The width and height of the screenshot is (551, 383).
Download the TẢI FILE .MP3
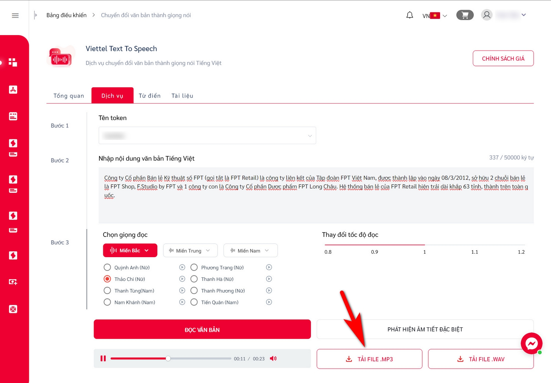pyautogui.click(x=369, y=359)
